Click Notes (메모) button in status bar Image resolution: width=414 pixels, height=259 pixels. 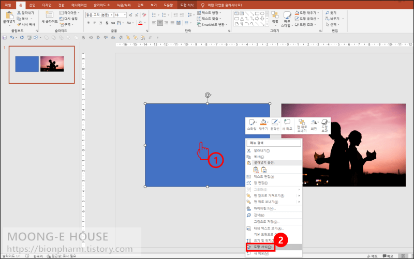click(x=372, y=256)
